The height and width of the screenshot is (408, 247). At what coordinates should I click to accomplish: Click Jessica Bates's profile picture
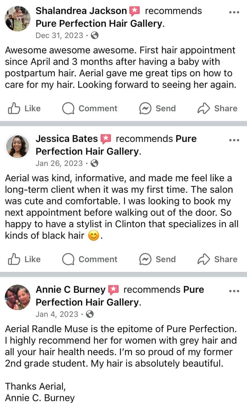[18, 146]
